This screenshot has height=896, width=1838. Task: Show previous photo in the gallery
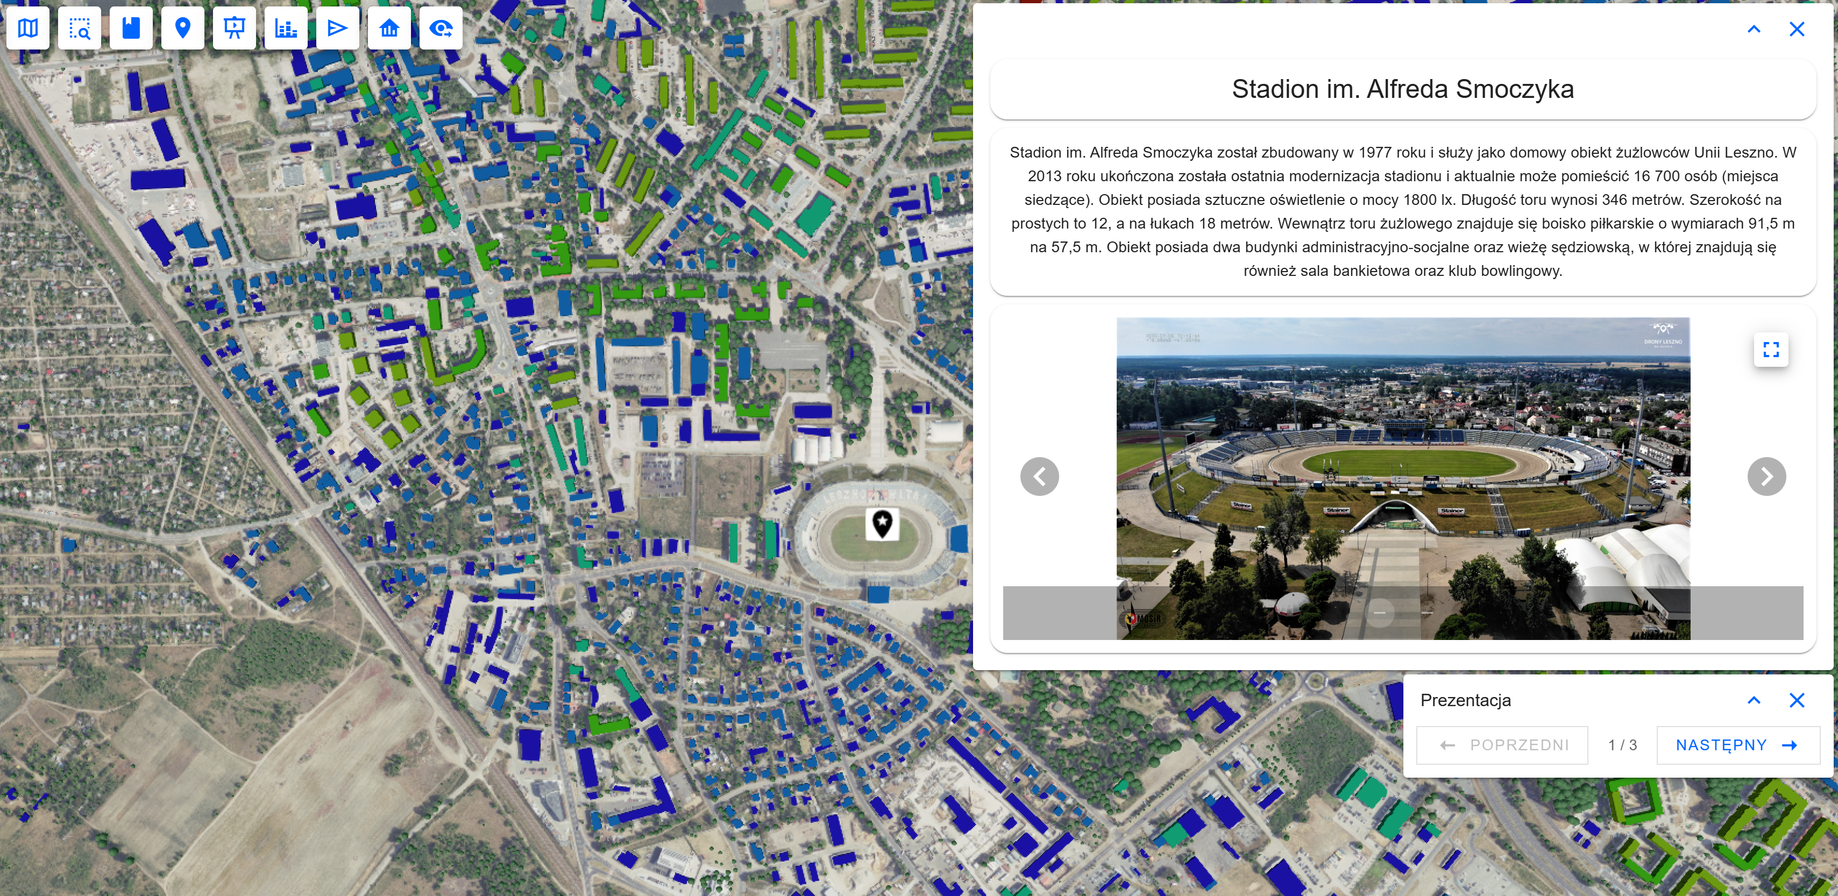pos(1040,477)
